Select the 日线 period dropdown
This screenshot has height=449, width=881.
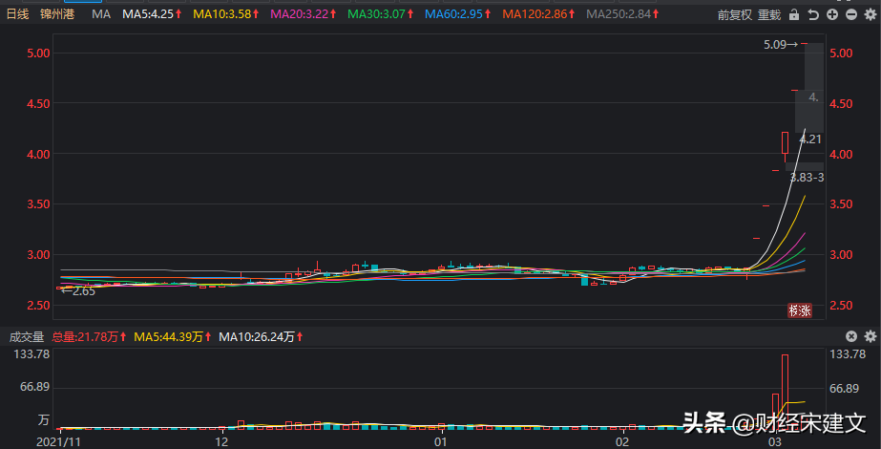pos(17,14)
